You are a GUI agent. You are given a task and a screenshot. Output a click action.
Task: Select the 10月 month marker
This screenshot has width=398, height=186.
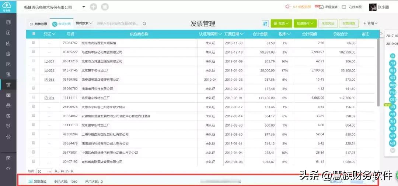click(393, 85)
